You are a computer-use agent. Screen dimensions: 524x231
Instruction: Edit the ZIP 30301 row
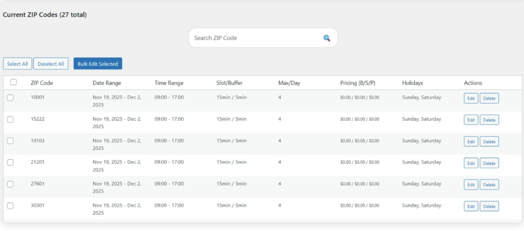click(x=471, y=206)
